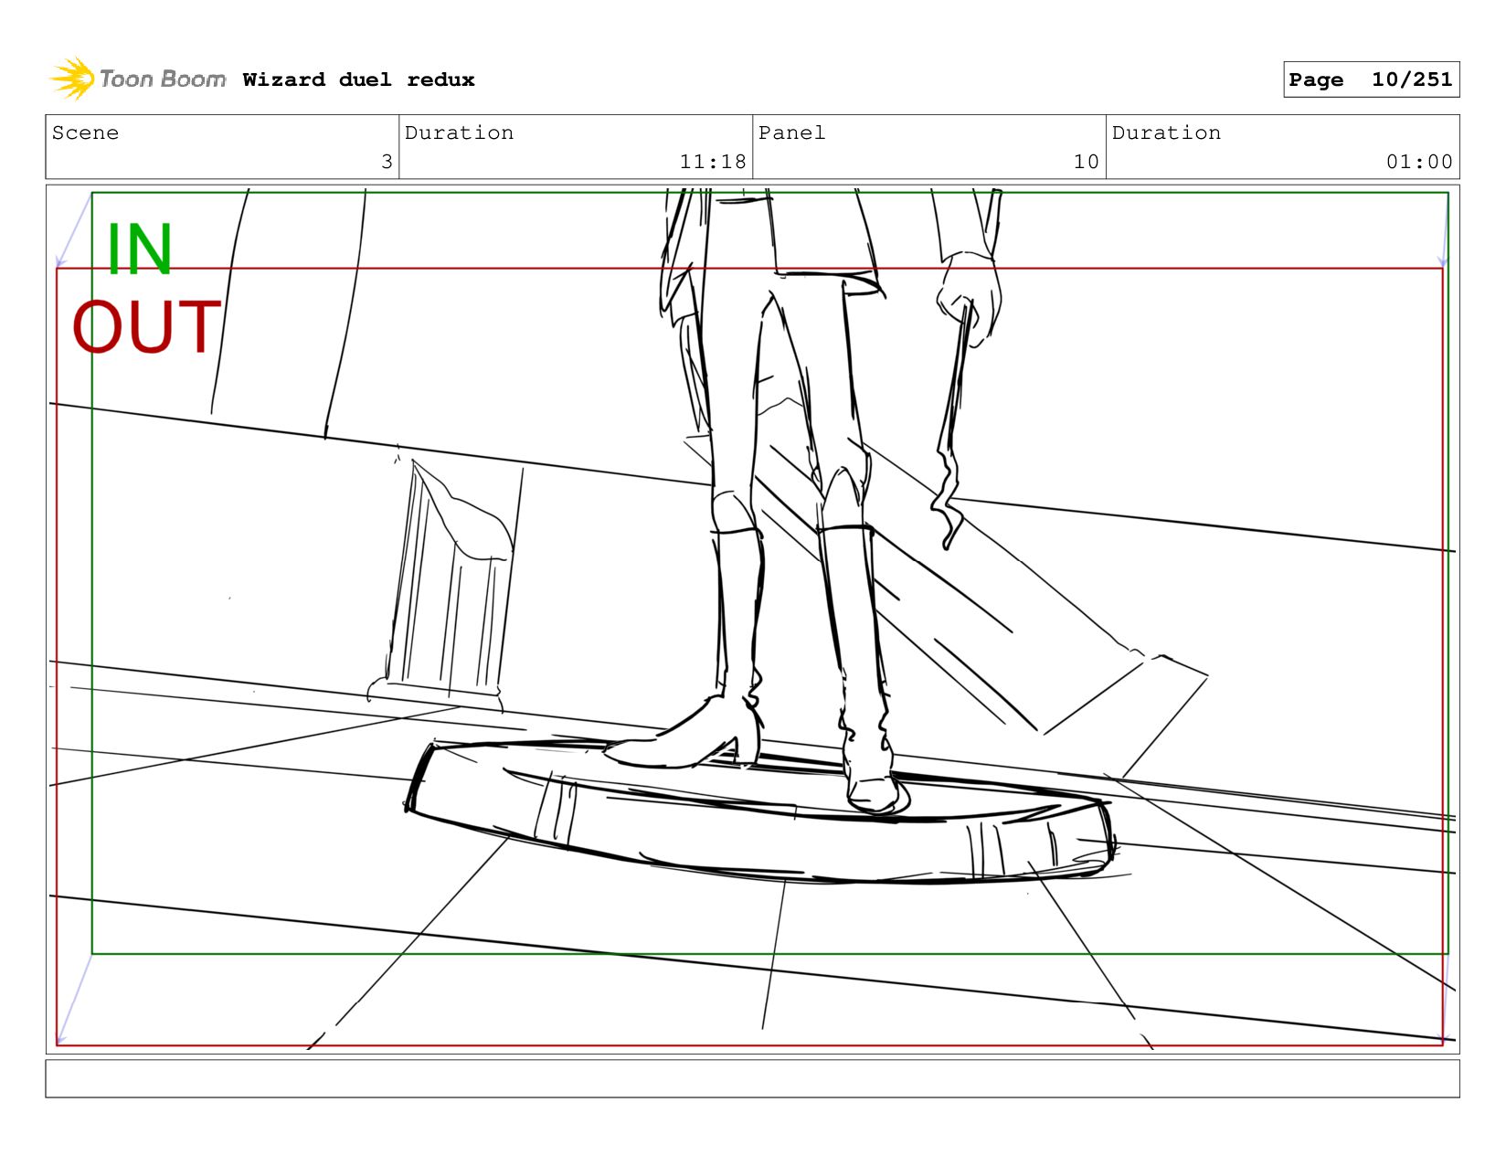The width and height of the screenshot is (1506, 1166).
Task: Click the storyboard panel drawing thumbnail
Action: point(752,620)
